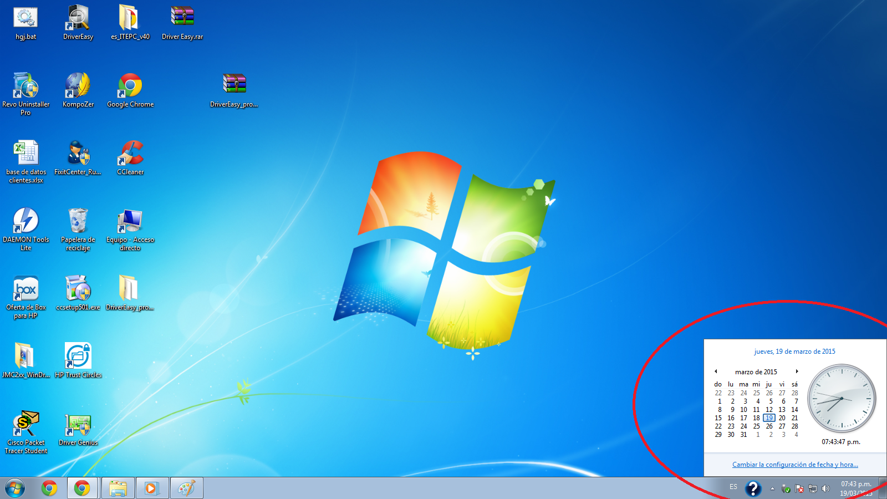Click the Safely Remove Hardware tray icon

tap(786, 488)
